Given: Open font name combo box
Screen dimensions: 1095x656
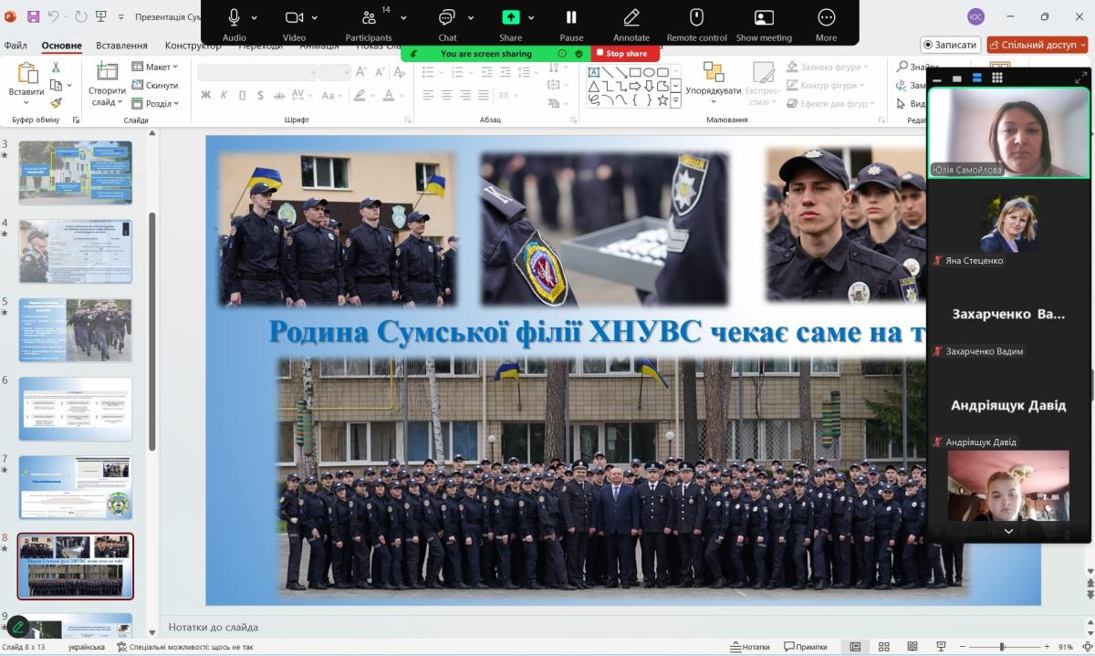Looking at the screenshot, I should 256,72.
